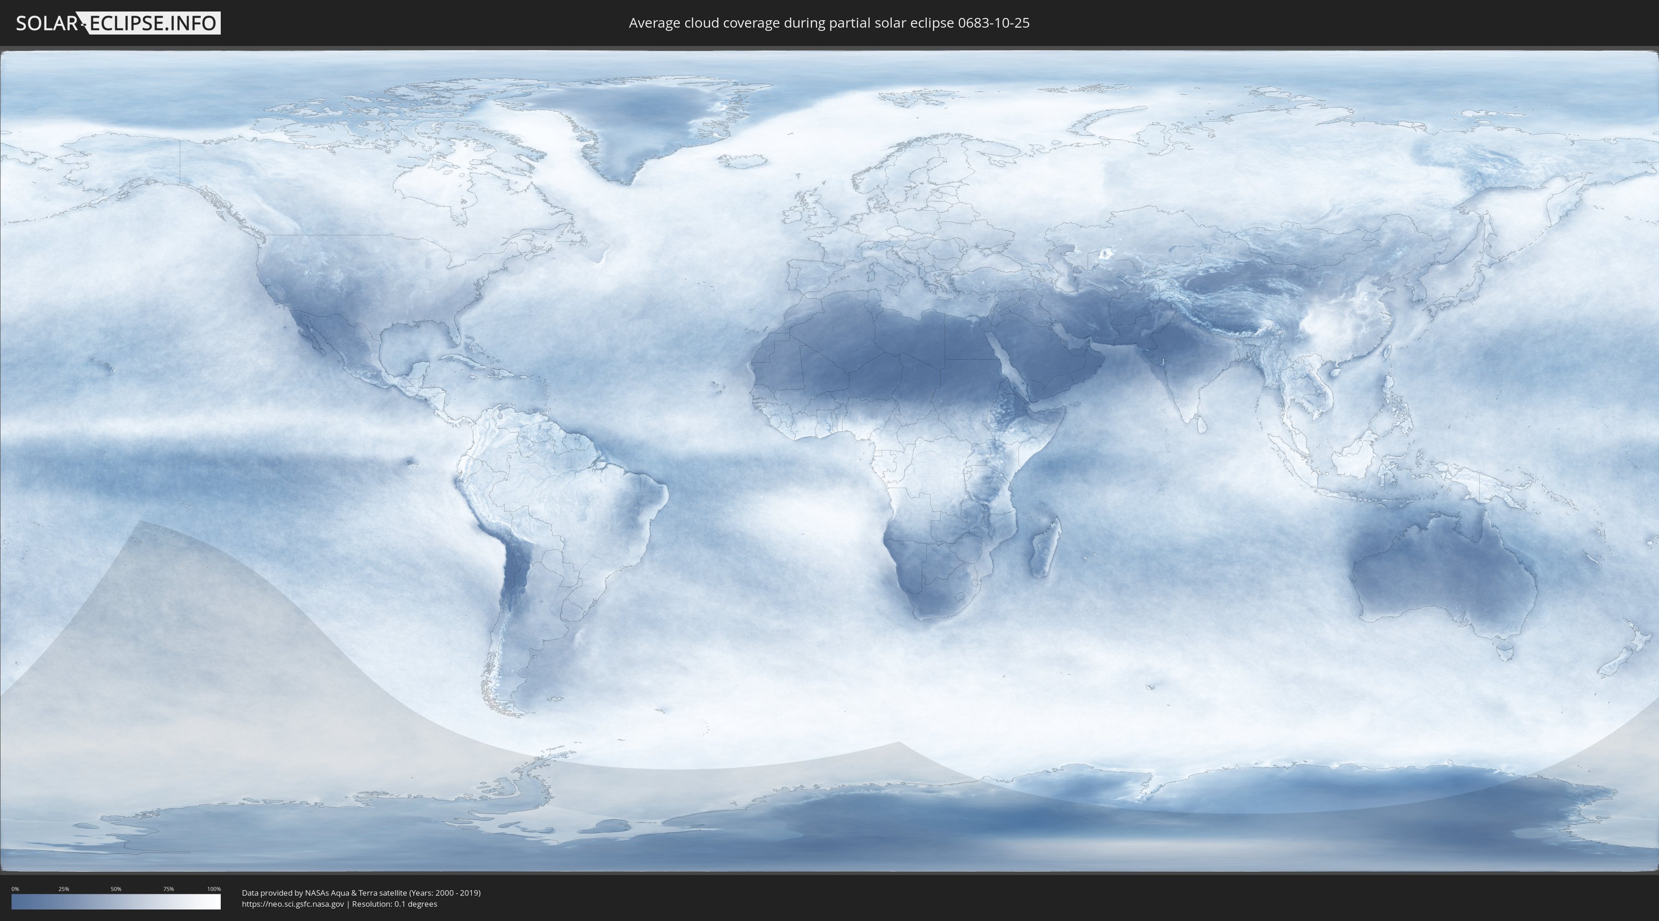Click the cloud coverage color gradient legend
Viewport: 1659px width, 921px height.
coord(116,902)
